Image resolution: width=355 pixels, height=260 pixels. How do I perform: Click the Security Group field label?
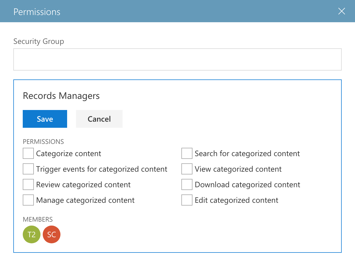(39, 41)
